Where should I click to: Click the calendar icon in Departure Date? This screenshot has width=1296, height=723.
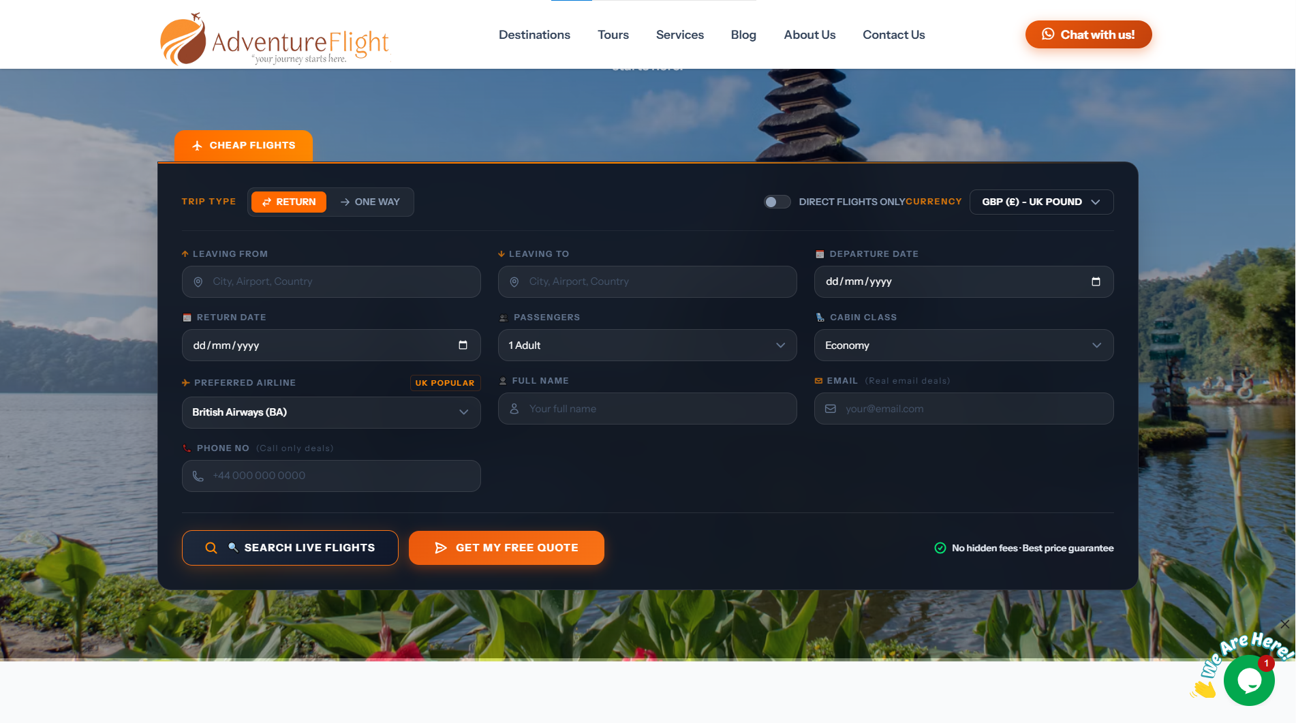[x=1096, y=281]
